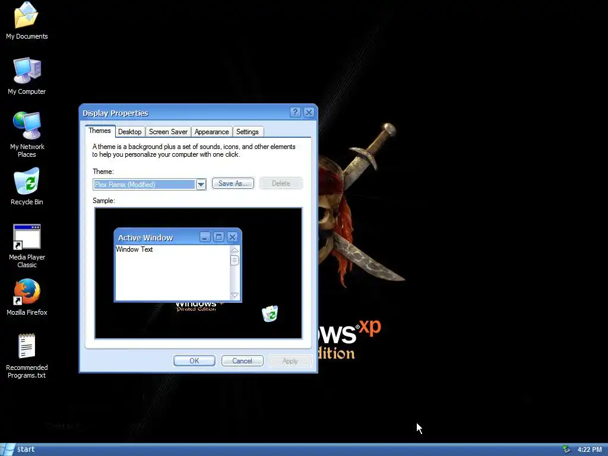The width and height of the screenshot is (608, 456).
Task: Click the 4:22 PM taskbar clock
Action: tap(590, 449)
